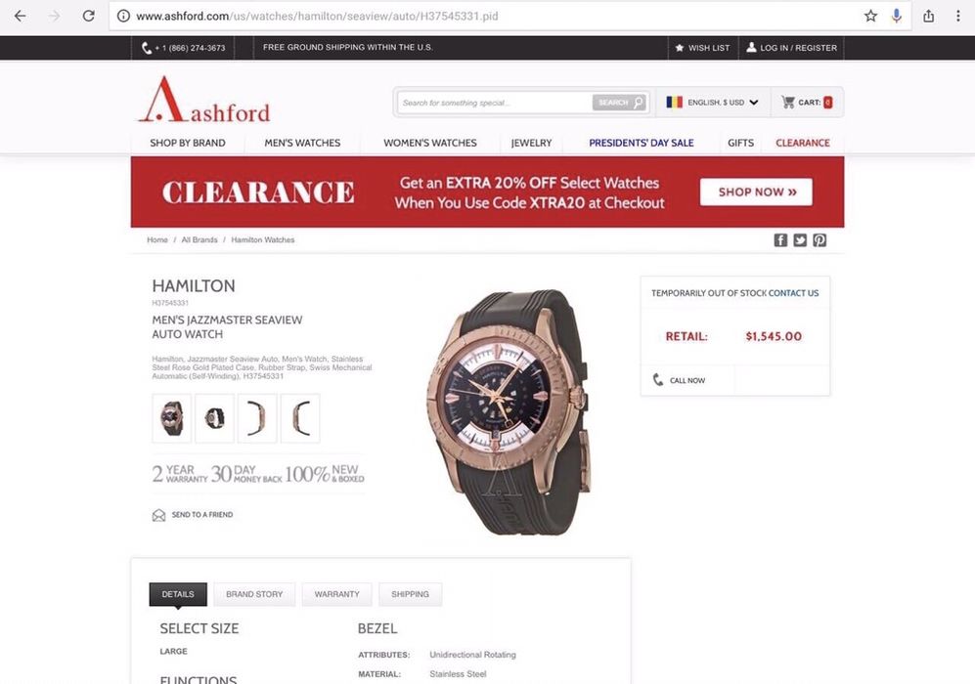Click the browser back arrow
This screenshot has width=975, height=684.
pyautogui.click(x=20, y=17)
